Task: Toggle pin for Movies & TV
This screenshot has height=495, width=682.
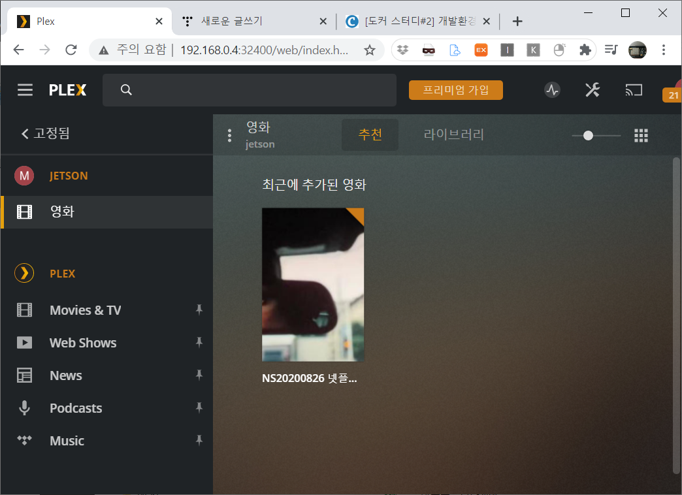Action: 199,310
